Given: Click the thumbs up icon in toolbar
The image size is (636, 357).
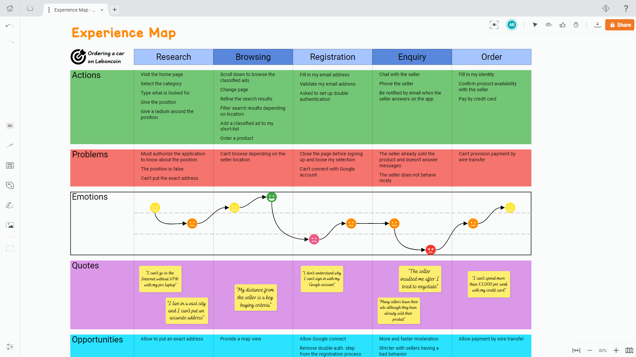Looking at the screenshot, I should pos(562,25).
